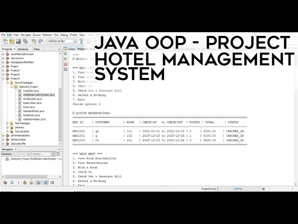Select the Seatwork_Project package node
The width and height of the screenshot is (298, 224).
tap(28, 87)
